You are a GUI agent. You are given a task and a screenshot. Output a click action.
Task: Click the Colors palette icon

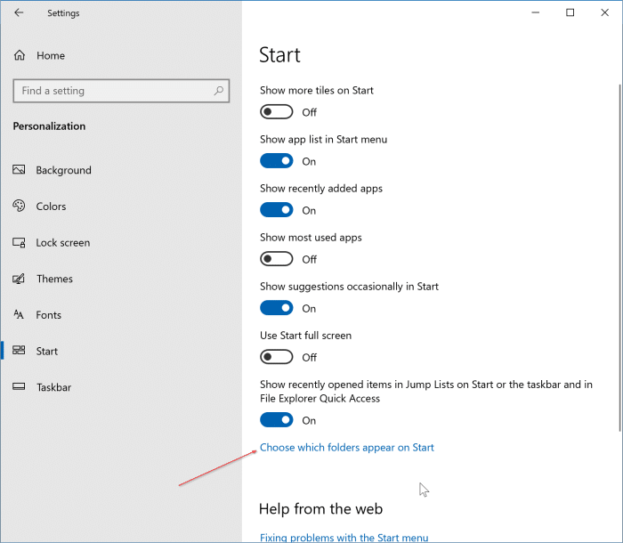pyautogui.click(x=19, y=206)
